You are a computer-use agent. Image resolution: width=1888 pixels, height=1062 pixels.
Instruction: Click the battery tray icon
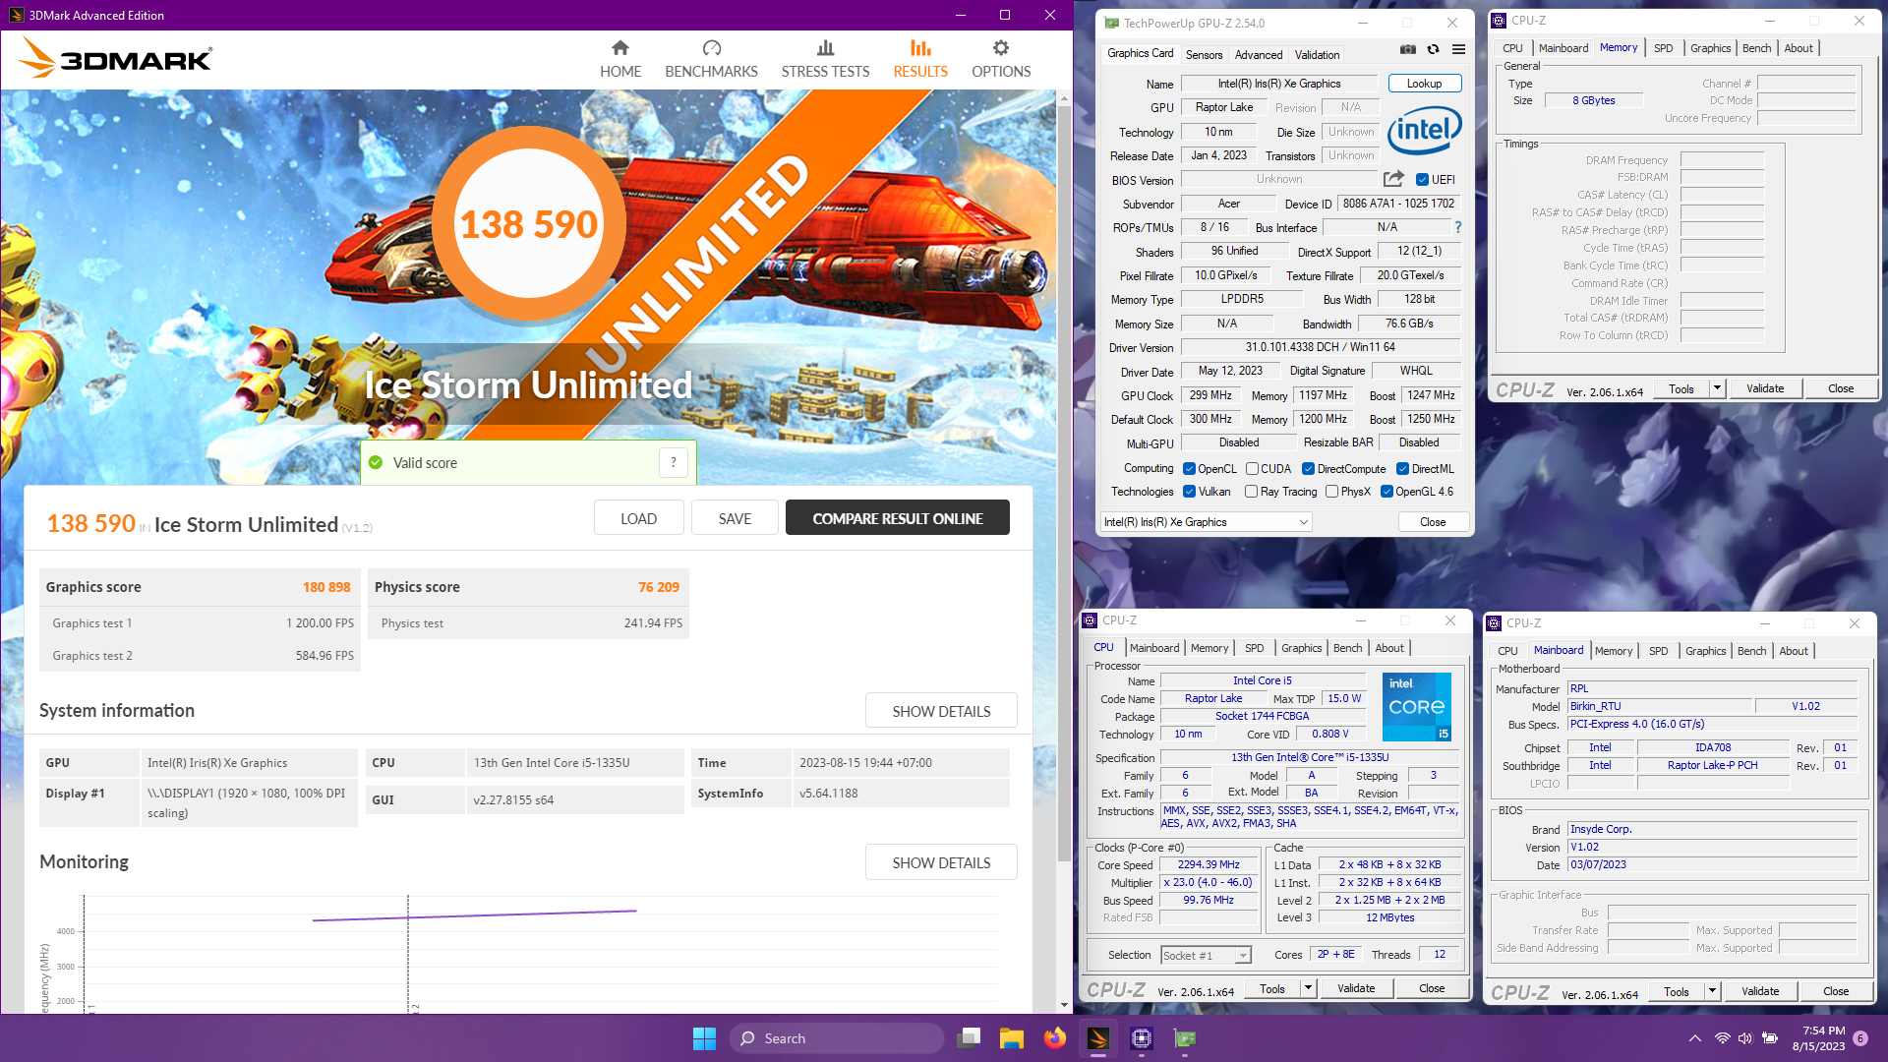(1770, 1038)
